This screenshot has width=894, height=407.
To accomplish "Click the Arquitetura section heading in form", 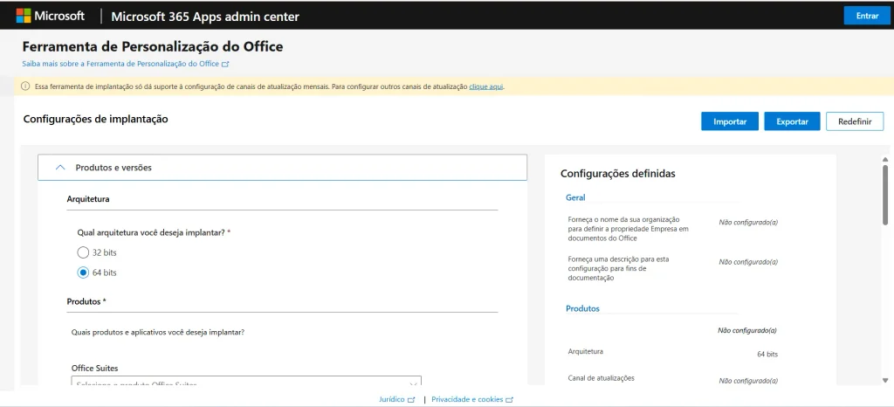I will pos(88,199).
